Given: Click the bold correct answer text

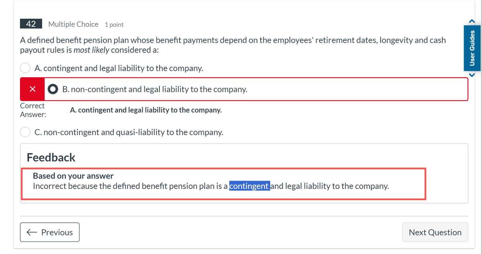Looking at the screenshot, I should pyautogui.click(x=145, y=110).
